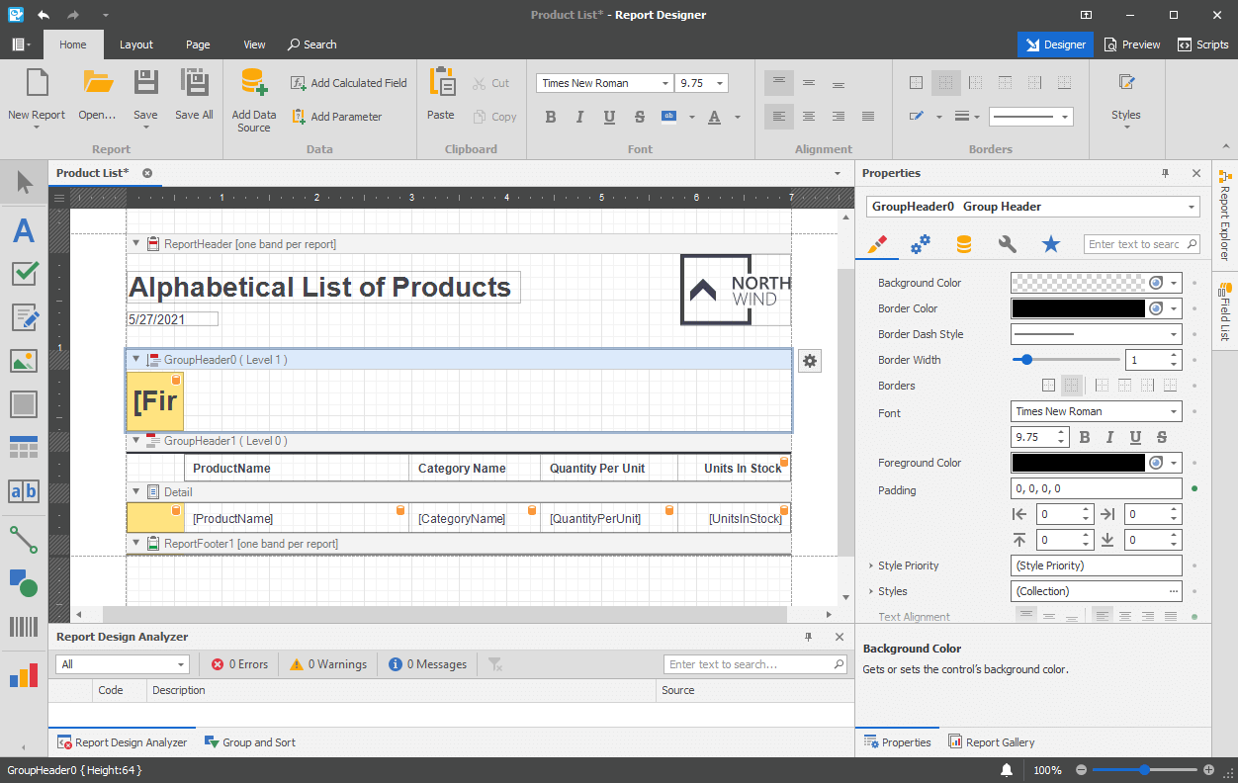Viewport: 1238px width, 783px height.
Task: Click Add Calculated Field
Action: (x=348, y=82)
